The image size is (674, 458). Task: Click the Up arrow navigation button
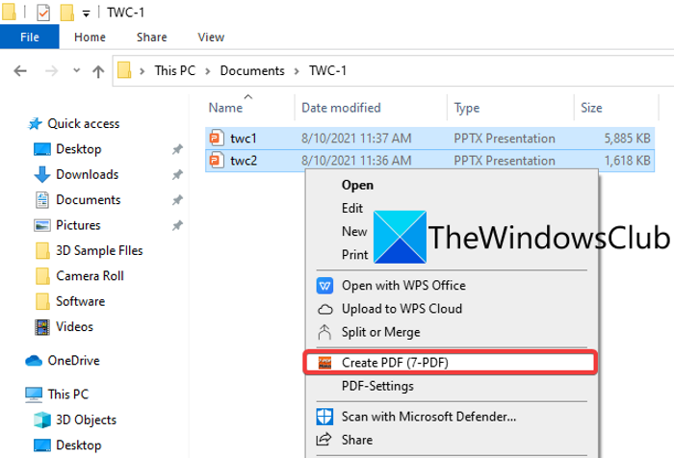97,71
